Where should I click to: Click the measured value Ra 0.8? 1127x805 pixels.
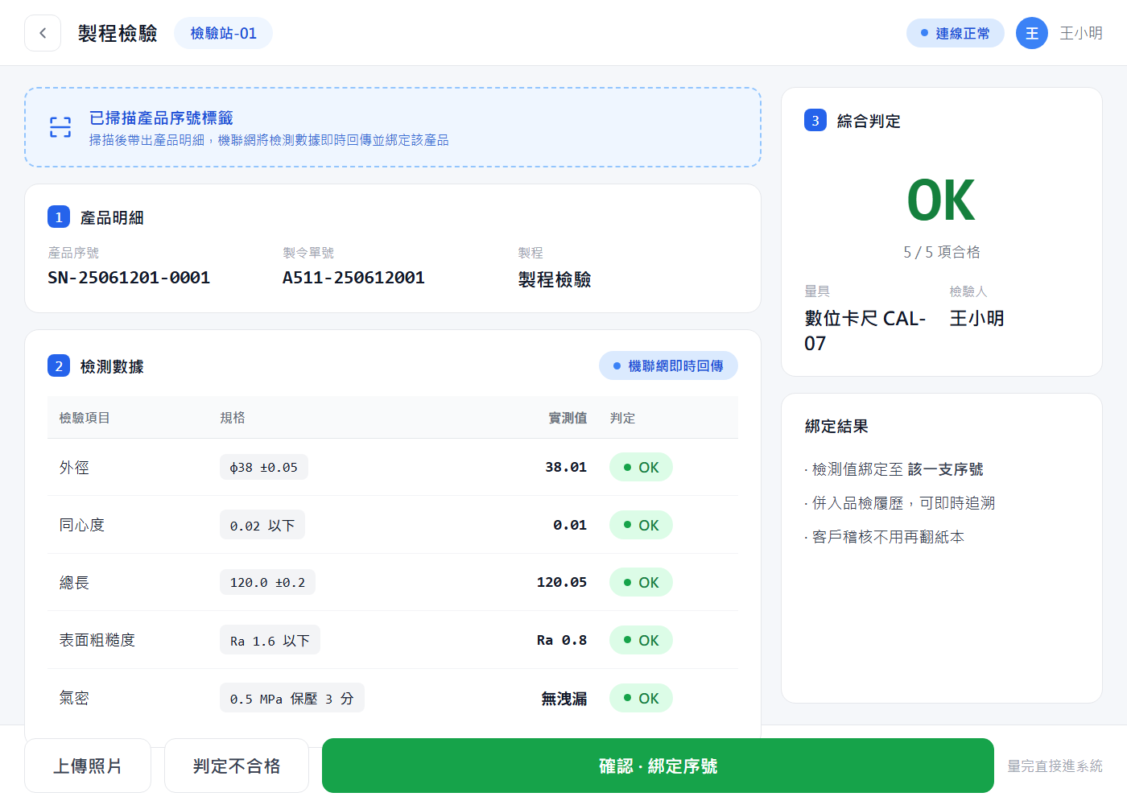click(562, 640)
